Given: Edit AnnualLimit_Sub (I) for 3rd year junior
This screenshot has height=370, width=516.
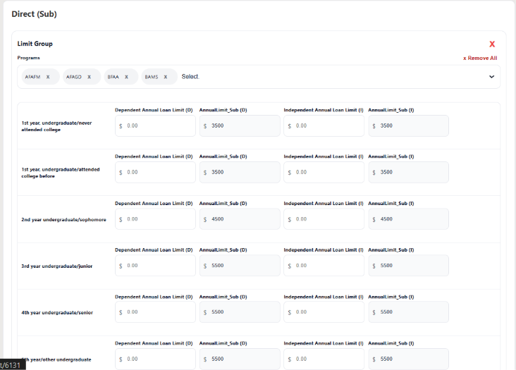Looking at the screenshot, I should (x=408, y=266).
